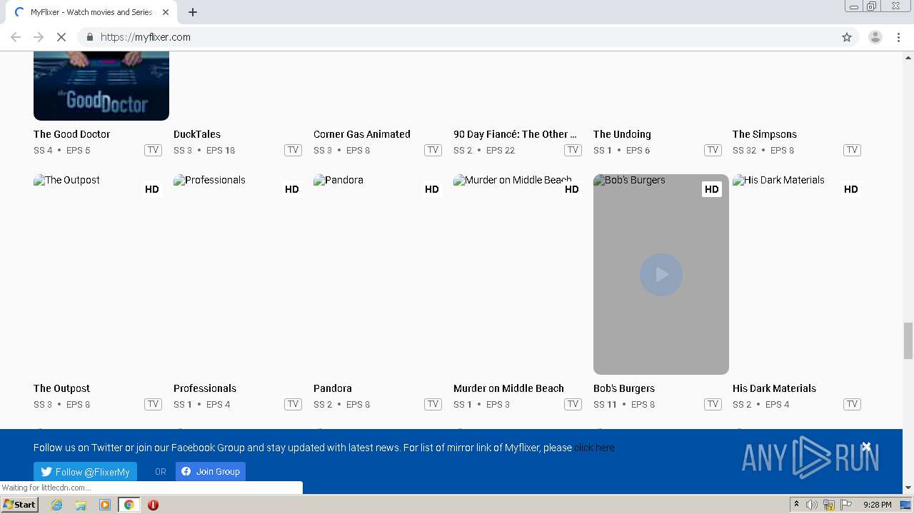
Task: Open Pandora title below its poster
Action: click(333, 388)
